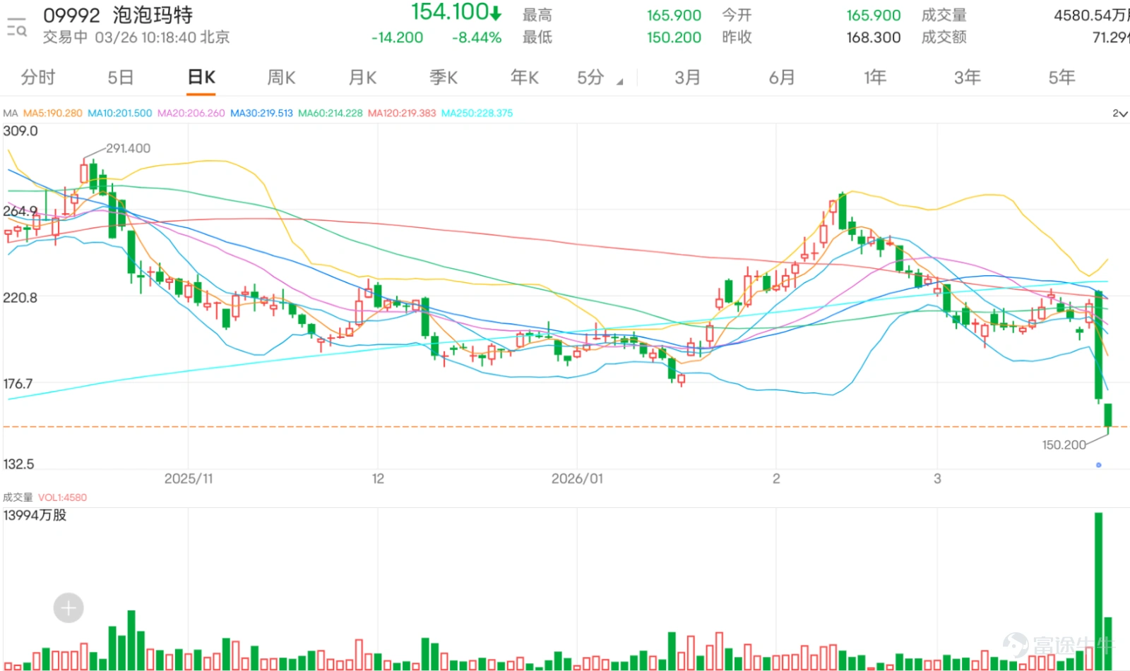Set range to 5年
This screenshot has width=1130, height=671.
pos(1061,77)
